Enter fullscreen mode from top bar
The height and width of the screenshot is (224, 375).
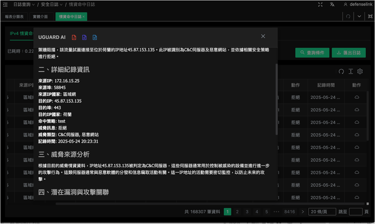click(x=320, y=4)
